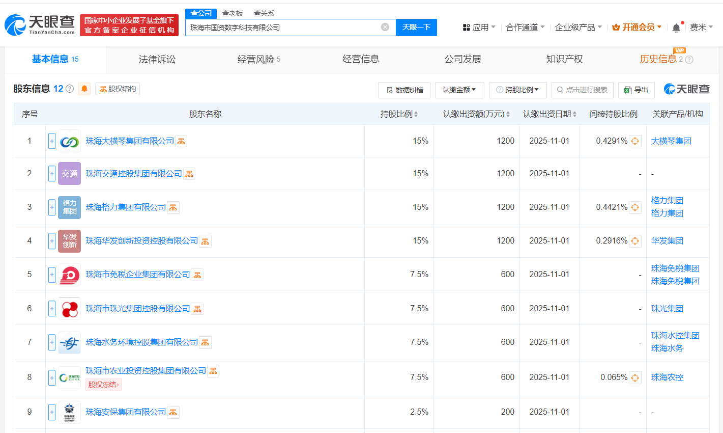Open 珠海华发创新投资控股有限公司 company link
This screenshot has height=433, width=723.
coord(141,241)
